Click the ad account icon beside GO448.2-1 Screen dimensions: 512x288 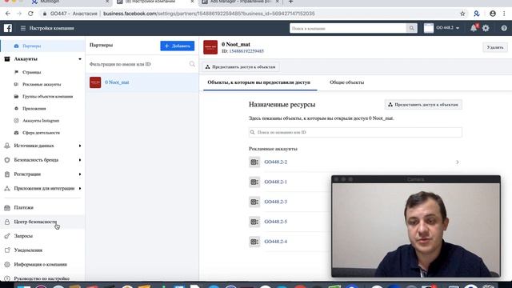pos(254,182)
